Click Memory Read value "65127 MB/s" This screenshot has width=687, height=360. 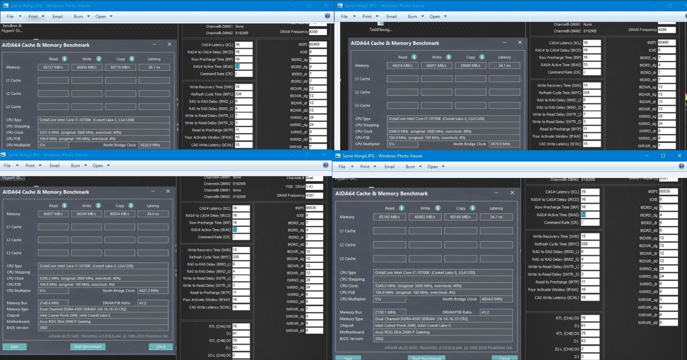click(x=53, y=67)
